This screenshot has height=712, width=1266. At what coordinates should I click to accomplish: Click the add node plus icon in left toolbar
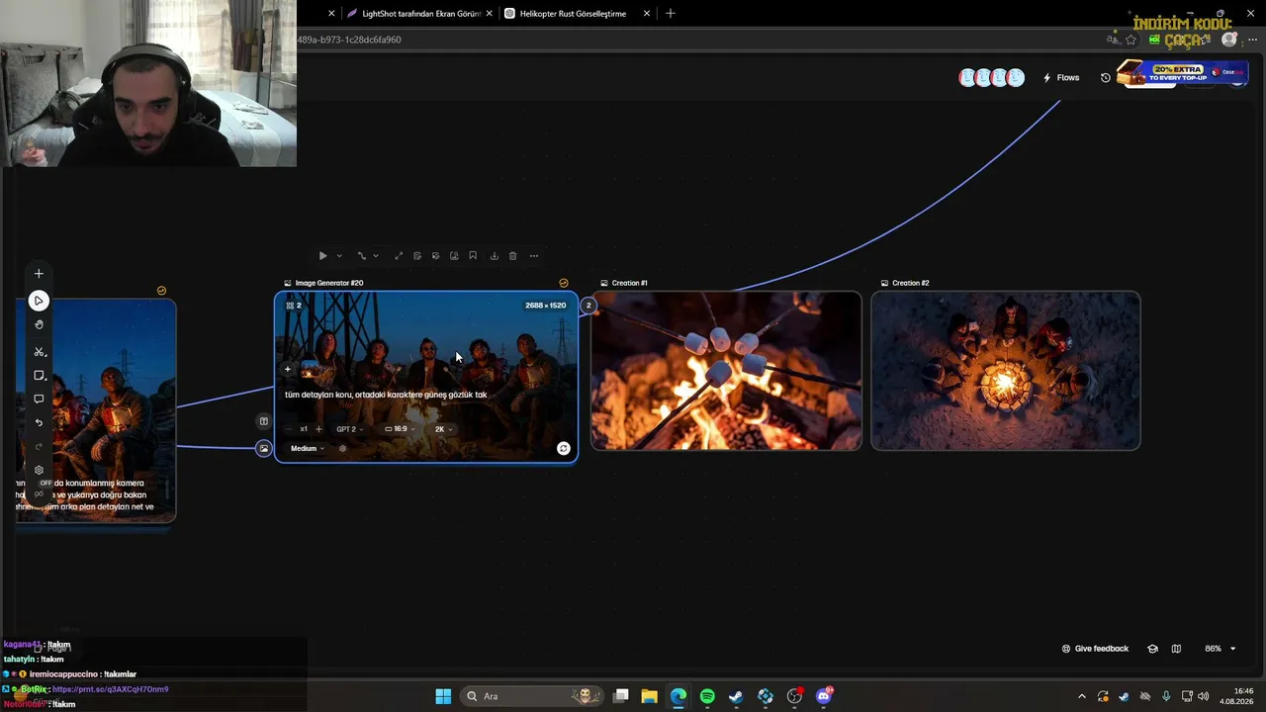39,274
